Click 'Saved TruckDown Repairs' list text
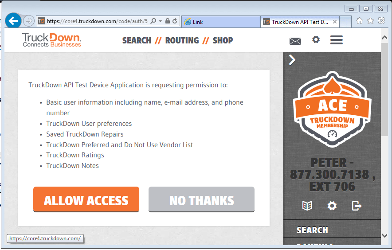The image size is (392, 250). click(85, 134)
